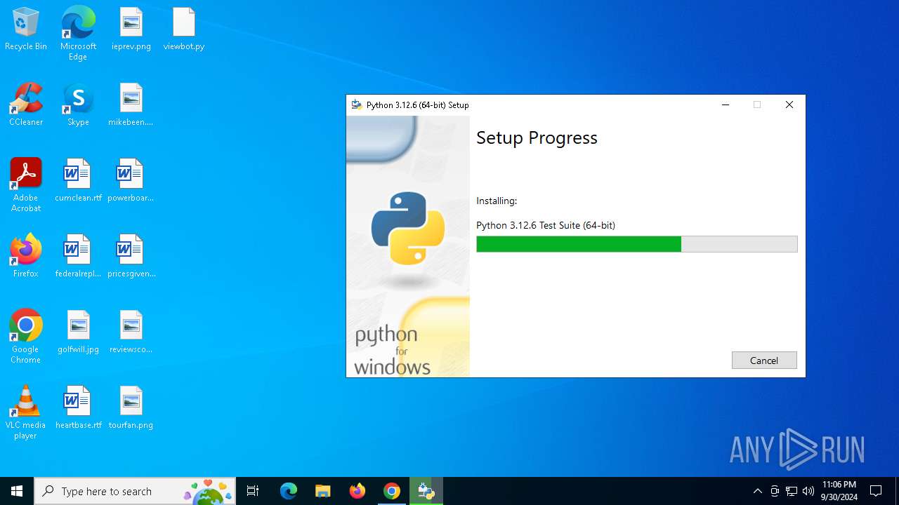The height and width of the screenshot is (505, 899).
Task: Open the clock showing 11:06 PM
Action: pos(839,491)
